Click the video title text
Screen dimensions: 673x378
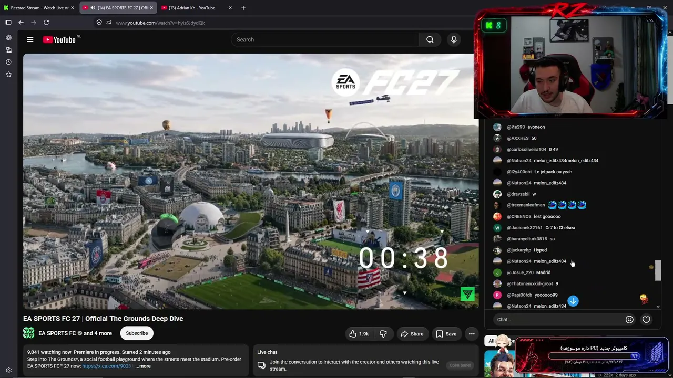(x=103, y=319)
